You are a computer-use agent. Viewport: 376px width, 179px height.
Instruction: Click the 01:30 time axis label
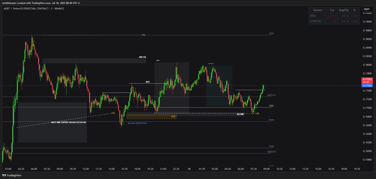[202, 169]
